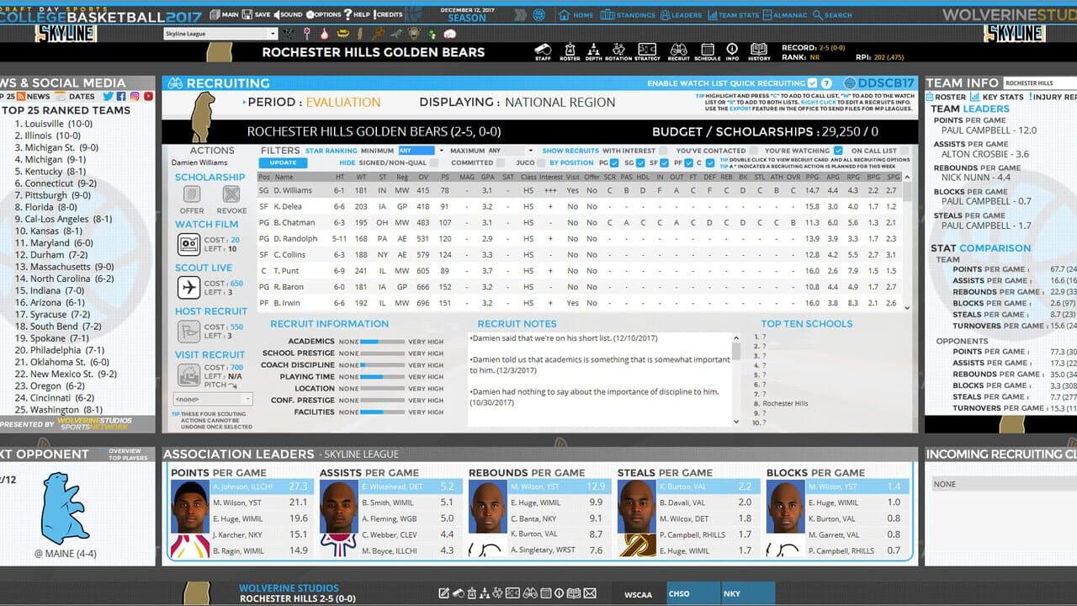This screenshot has height=606, width=1077.
Task: Open the History book icon
Action: coord(759,49)
